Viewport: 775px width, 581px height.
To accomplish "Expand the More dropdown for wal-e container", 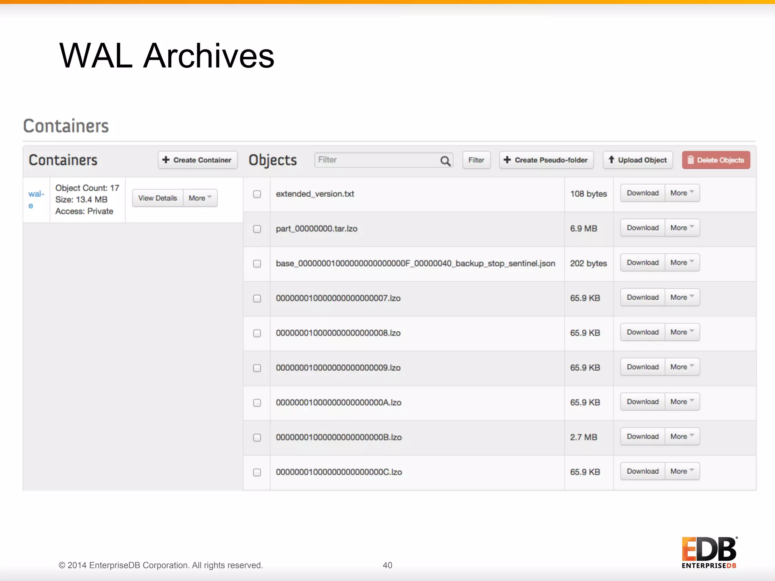I will coord(200,198).
